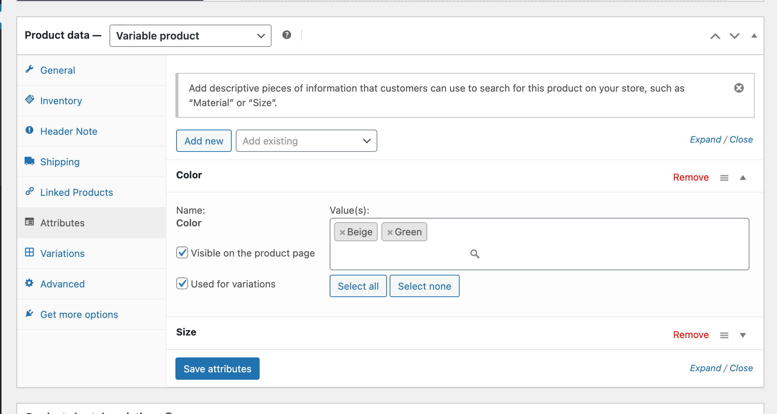The image size is (777, 414).
Task: Remove the Green color value
Action: pos(390,232)
